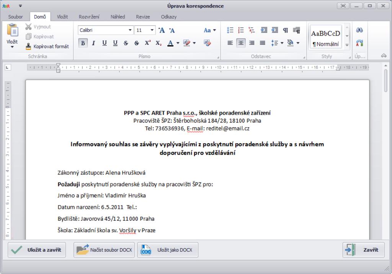Expand the styles gallery list
Screen dimensions: 392x274
pyautogui.click(x=347, y=45)
